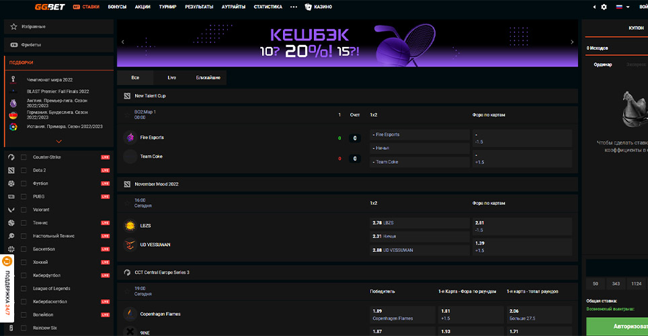Viewport: 648px width, 336px height.
Task: Tick the PUBG filter checkbox
Action: pyautogui.click(x=24, y=197)
